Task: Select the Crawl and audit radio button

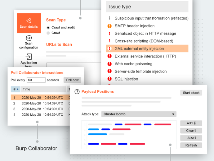Action: pyautogui.click(x=48, y=28)
